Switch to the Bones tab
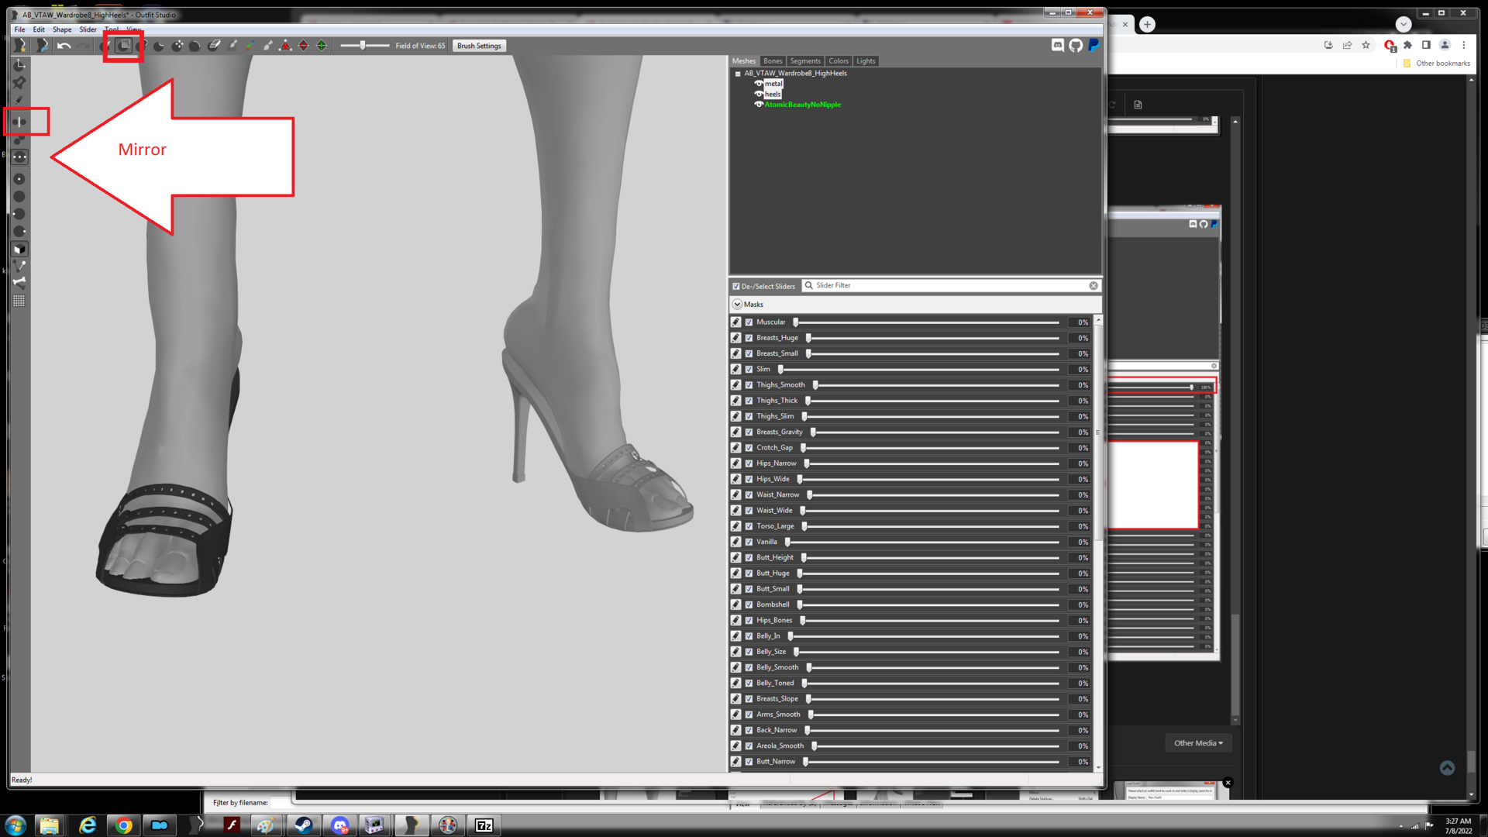The height and width of the screenshot is (837, 1488). [x=773, y=61]
